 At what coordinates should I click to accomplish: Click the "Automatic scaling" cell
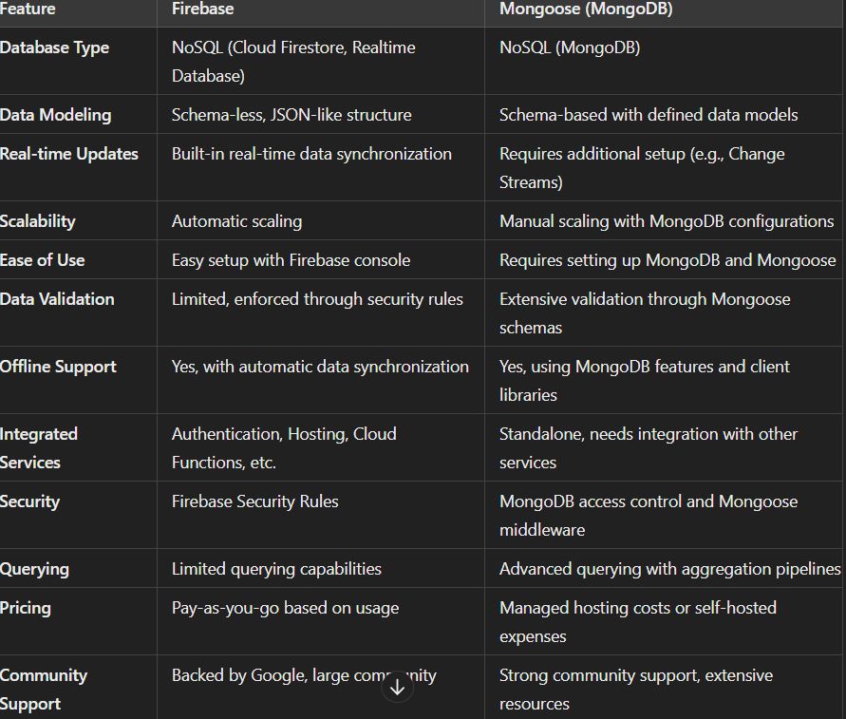coord(236,221)
